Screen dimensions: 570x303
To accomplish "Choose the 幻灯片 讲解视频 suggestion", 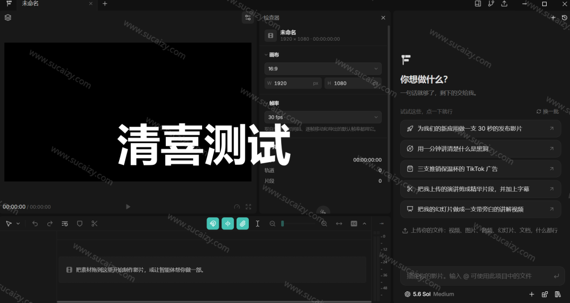I will tap(480, 209).
